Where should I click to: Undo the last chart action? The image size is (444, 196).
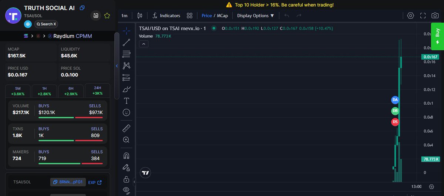(x=287, y=16)
